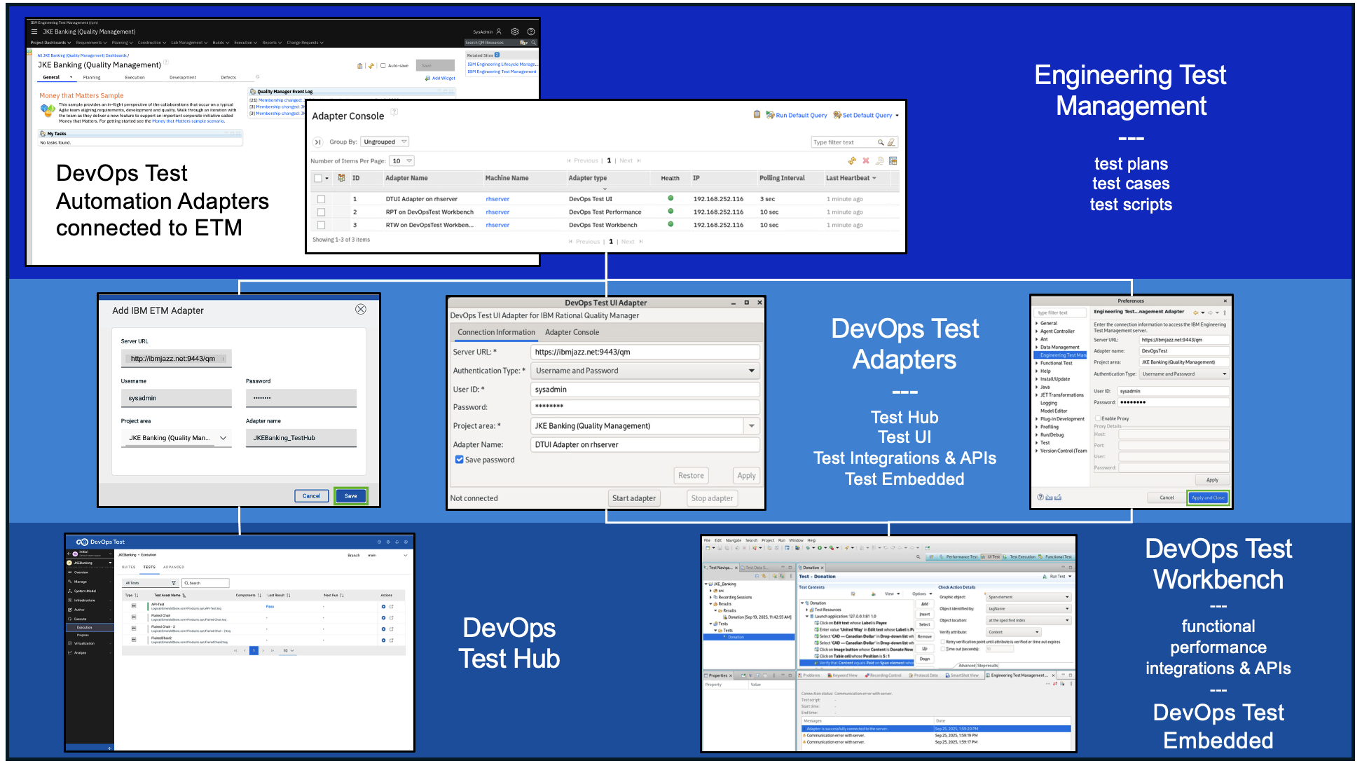
Task: Open the Group By Ungrouped dropdown
Action: coord(385,142)
